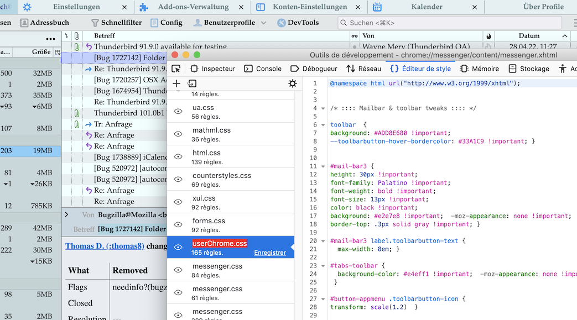Toggle visibility of userChrome.css stylesheet

(178, 247)
